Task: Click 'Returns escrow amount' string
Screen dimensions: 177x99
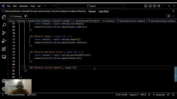Action: (48, 68)
